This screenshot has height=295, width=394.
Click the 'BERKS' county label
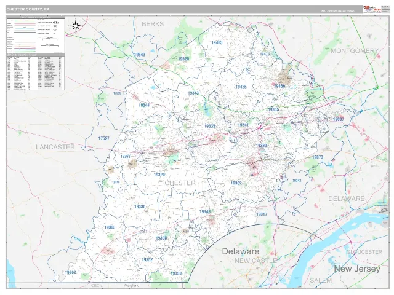tap(153, 24)
